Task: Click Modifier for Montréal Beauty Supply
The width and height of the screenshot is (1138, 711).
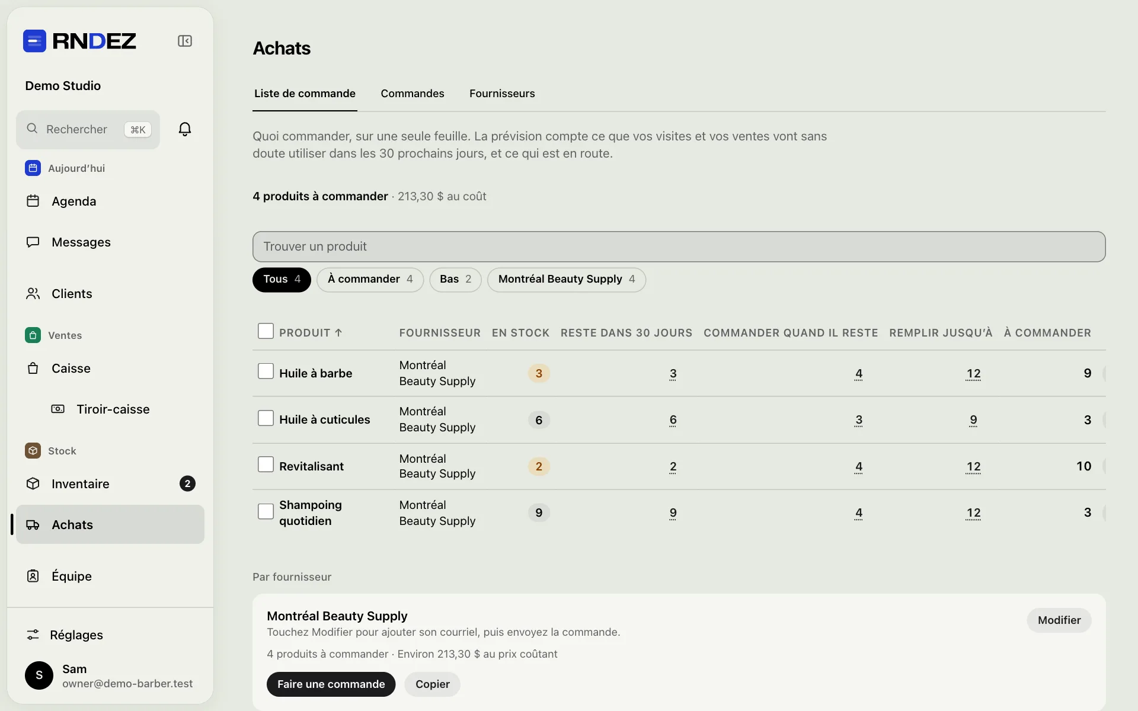Action: tap(1059, 620)
